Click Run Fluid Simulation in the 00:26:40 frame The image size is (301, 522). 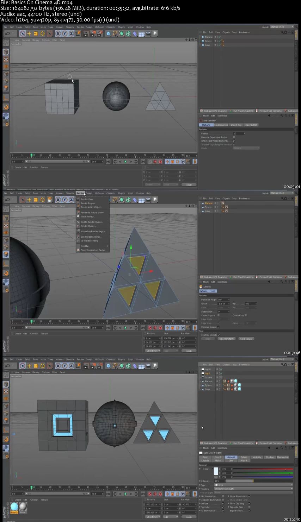(243, 443)
